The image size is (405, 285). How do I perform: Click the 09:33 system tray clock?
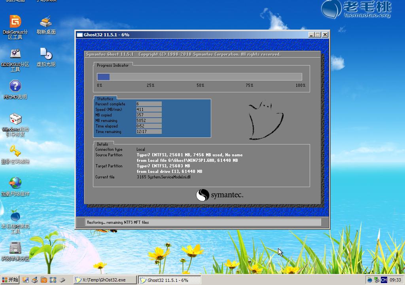coord(395,280)
